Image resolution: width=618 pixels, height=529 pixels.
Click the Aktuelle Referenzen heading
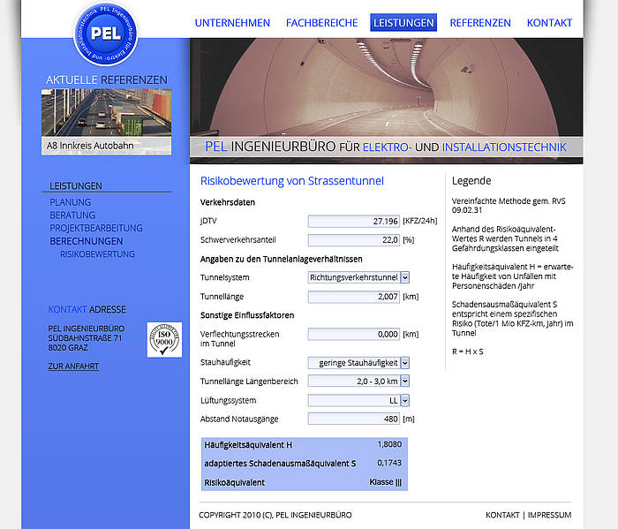point(107,80)
